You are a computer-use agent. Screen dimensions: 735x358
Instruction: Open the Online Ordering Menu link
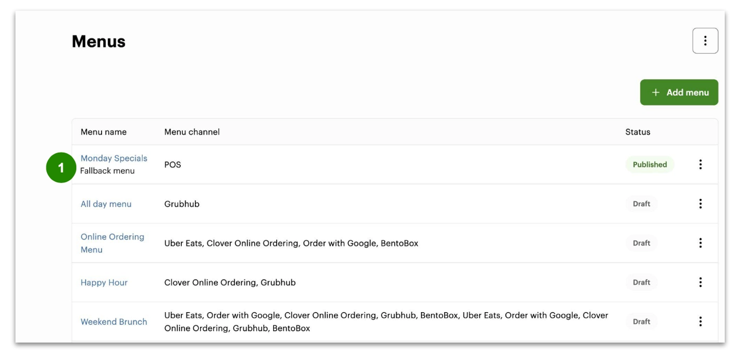click(112, 243)
